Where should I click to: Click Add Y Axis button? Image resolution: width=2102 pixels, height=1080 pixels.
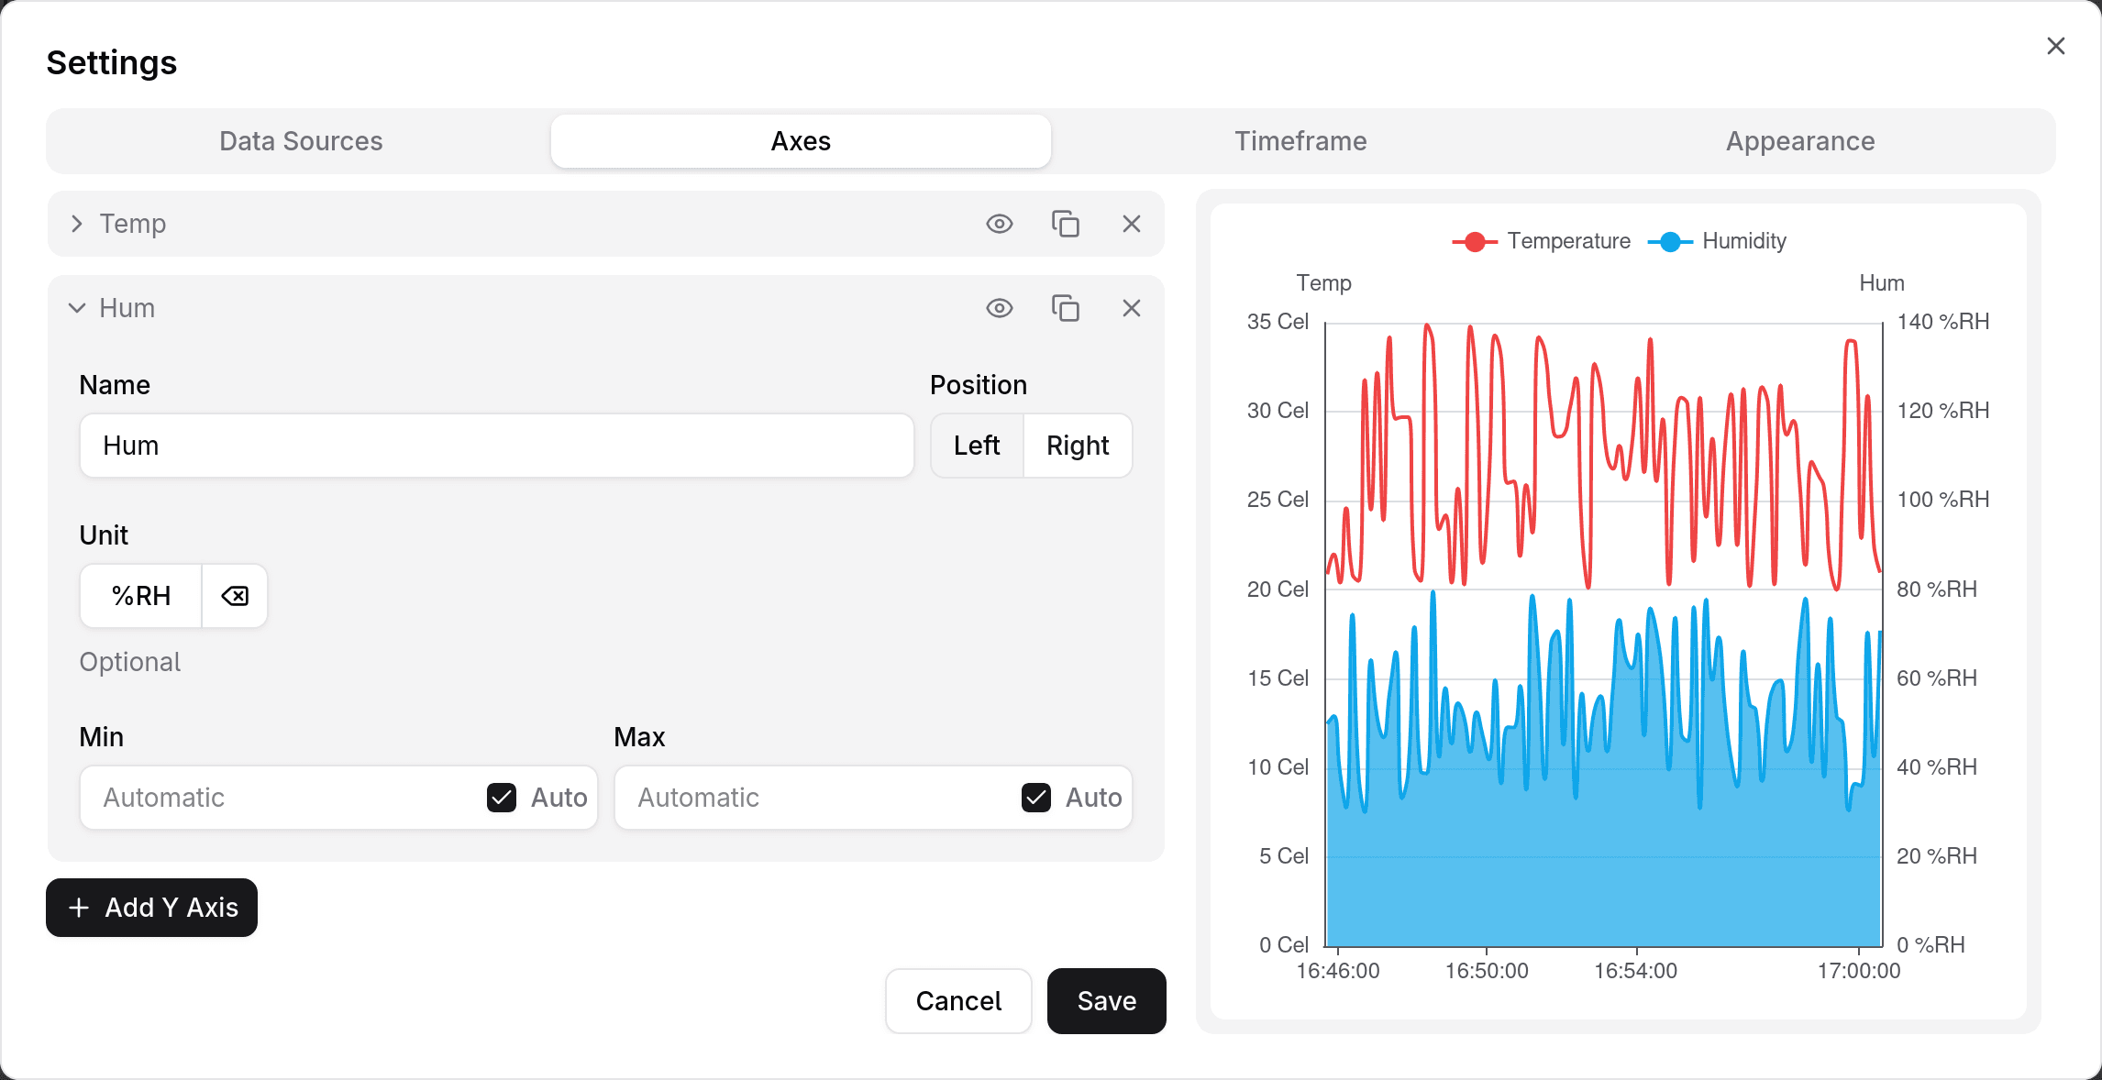pos(152,908)
